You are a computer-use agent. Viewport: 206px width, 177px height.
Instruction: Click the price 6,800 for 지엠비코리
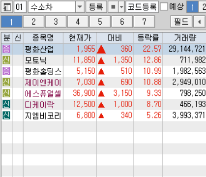[86, 116]
